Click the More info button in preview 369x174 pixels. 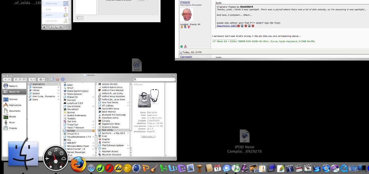[x=148, y=137]
